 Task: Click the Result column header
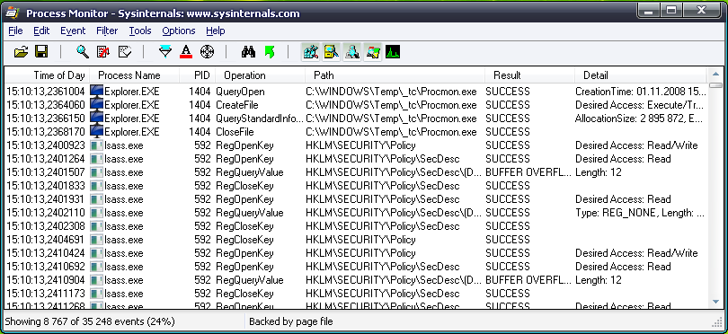tap(529, 75)
